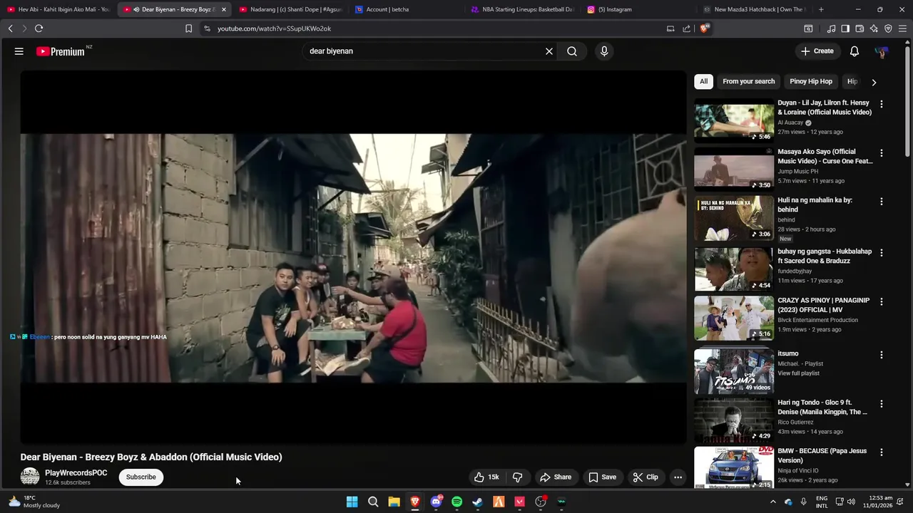Open options for itsumo playlist
The image size is (913, 513).
881,355
